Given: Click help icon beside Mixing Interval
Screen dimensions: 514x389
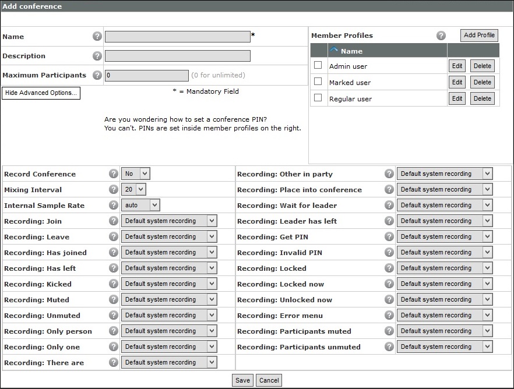Looking at the screenshot, I should (x=114, y=190).
